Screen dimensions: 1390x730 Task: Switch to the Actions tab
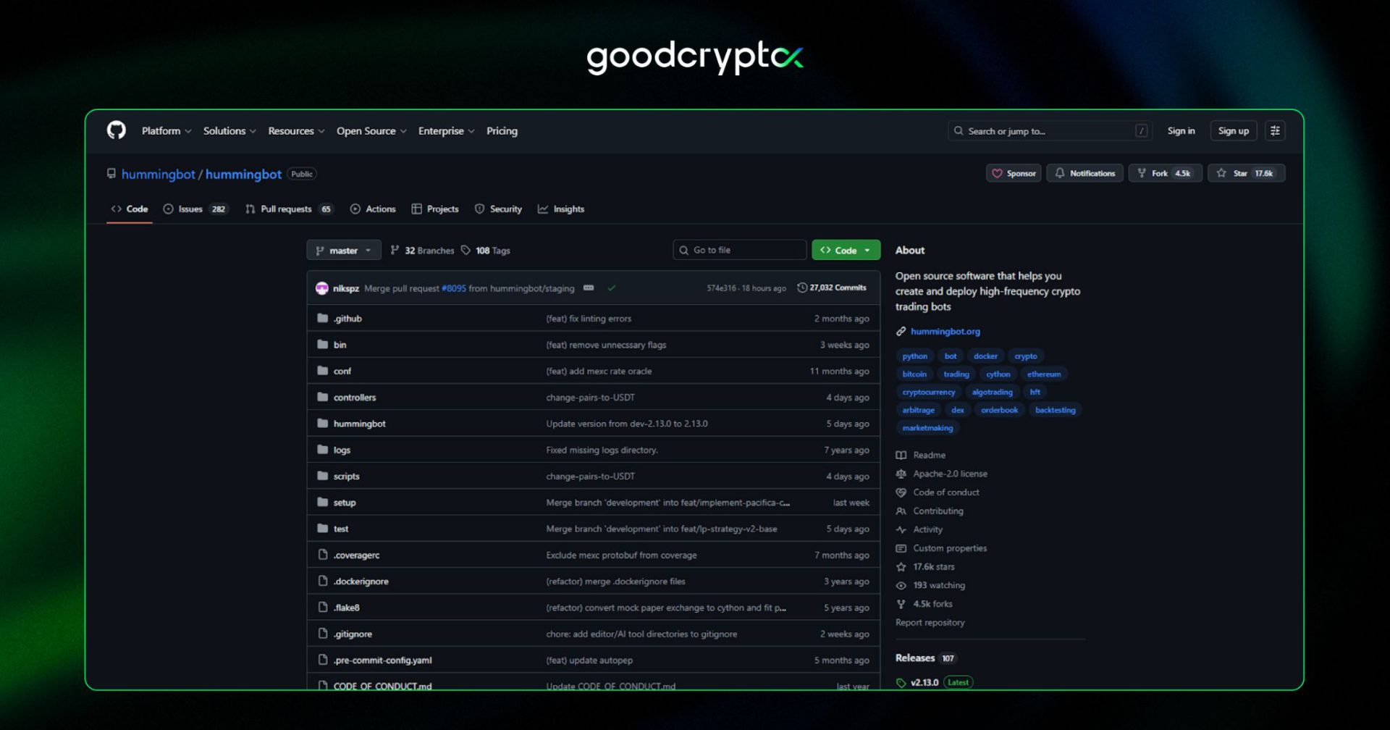[x=373, y=209]
